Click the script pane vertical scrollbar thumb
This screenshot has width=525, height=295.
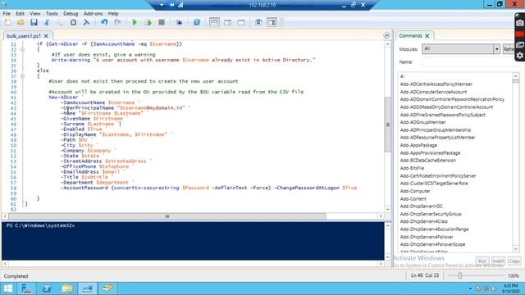pos(388,125)
